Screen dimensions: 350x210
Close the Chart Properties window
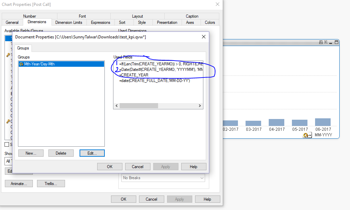[x=218, y=4]
